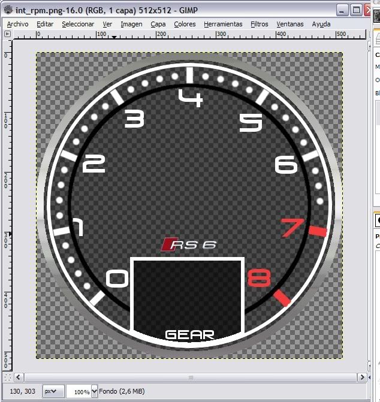Open the Ayuda menu
380x402 pixels.
point(321,24)
